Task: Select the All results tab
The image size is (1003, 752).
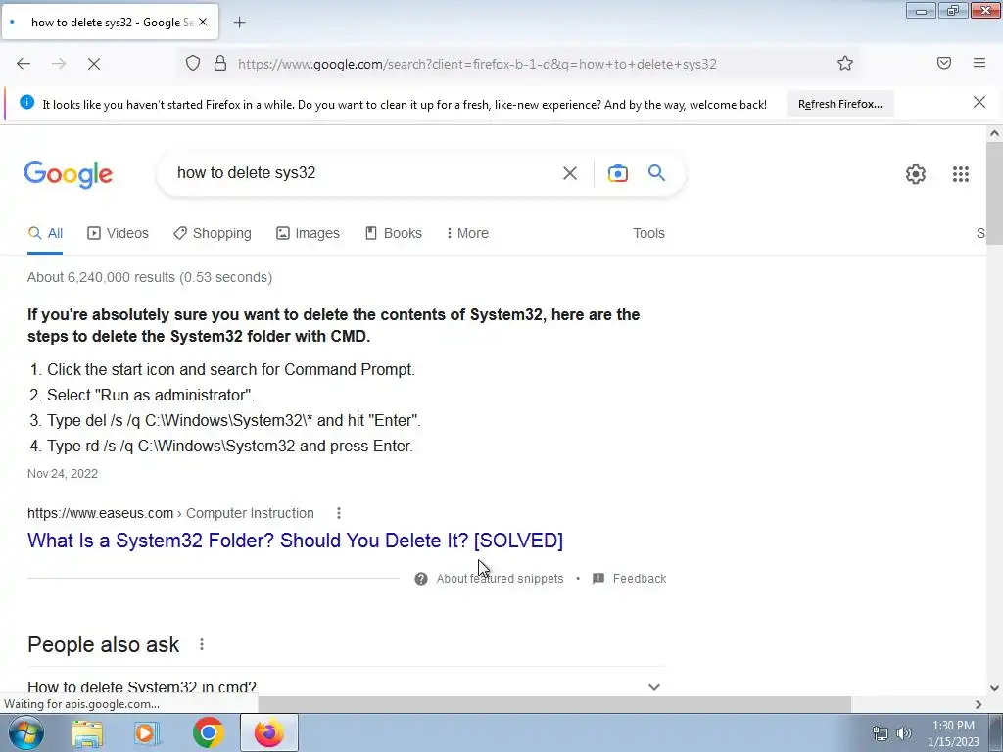Action: point(45,233)
